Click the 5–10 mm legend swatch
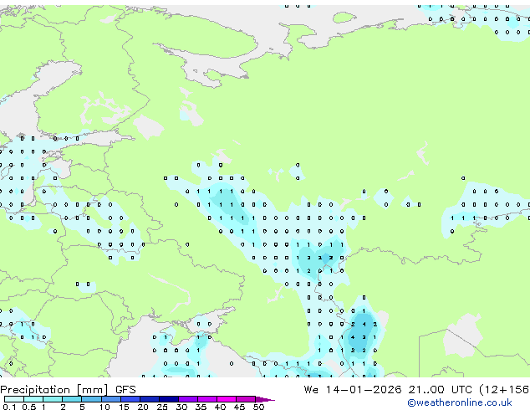 point(91,399)
